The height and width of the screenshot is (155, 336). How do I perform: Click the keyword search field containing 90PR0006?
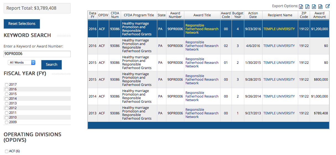(37, 54)
